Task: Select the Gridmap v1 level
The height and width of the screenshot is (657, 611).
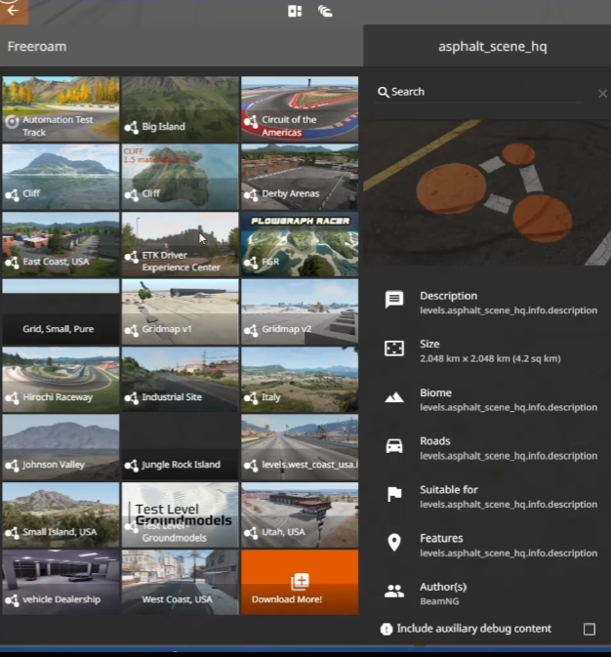Action: tap(181, 312)
